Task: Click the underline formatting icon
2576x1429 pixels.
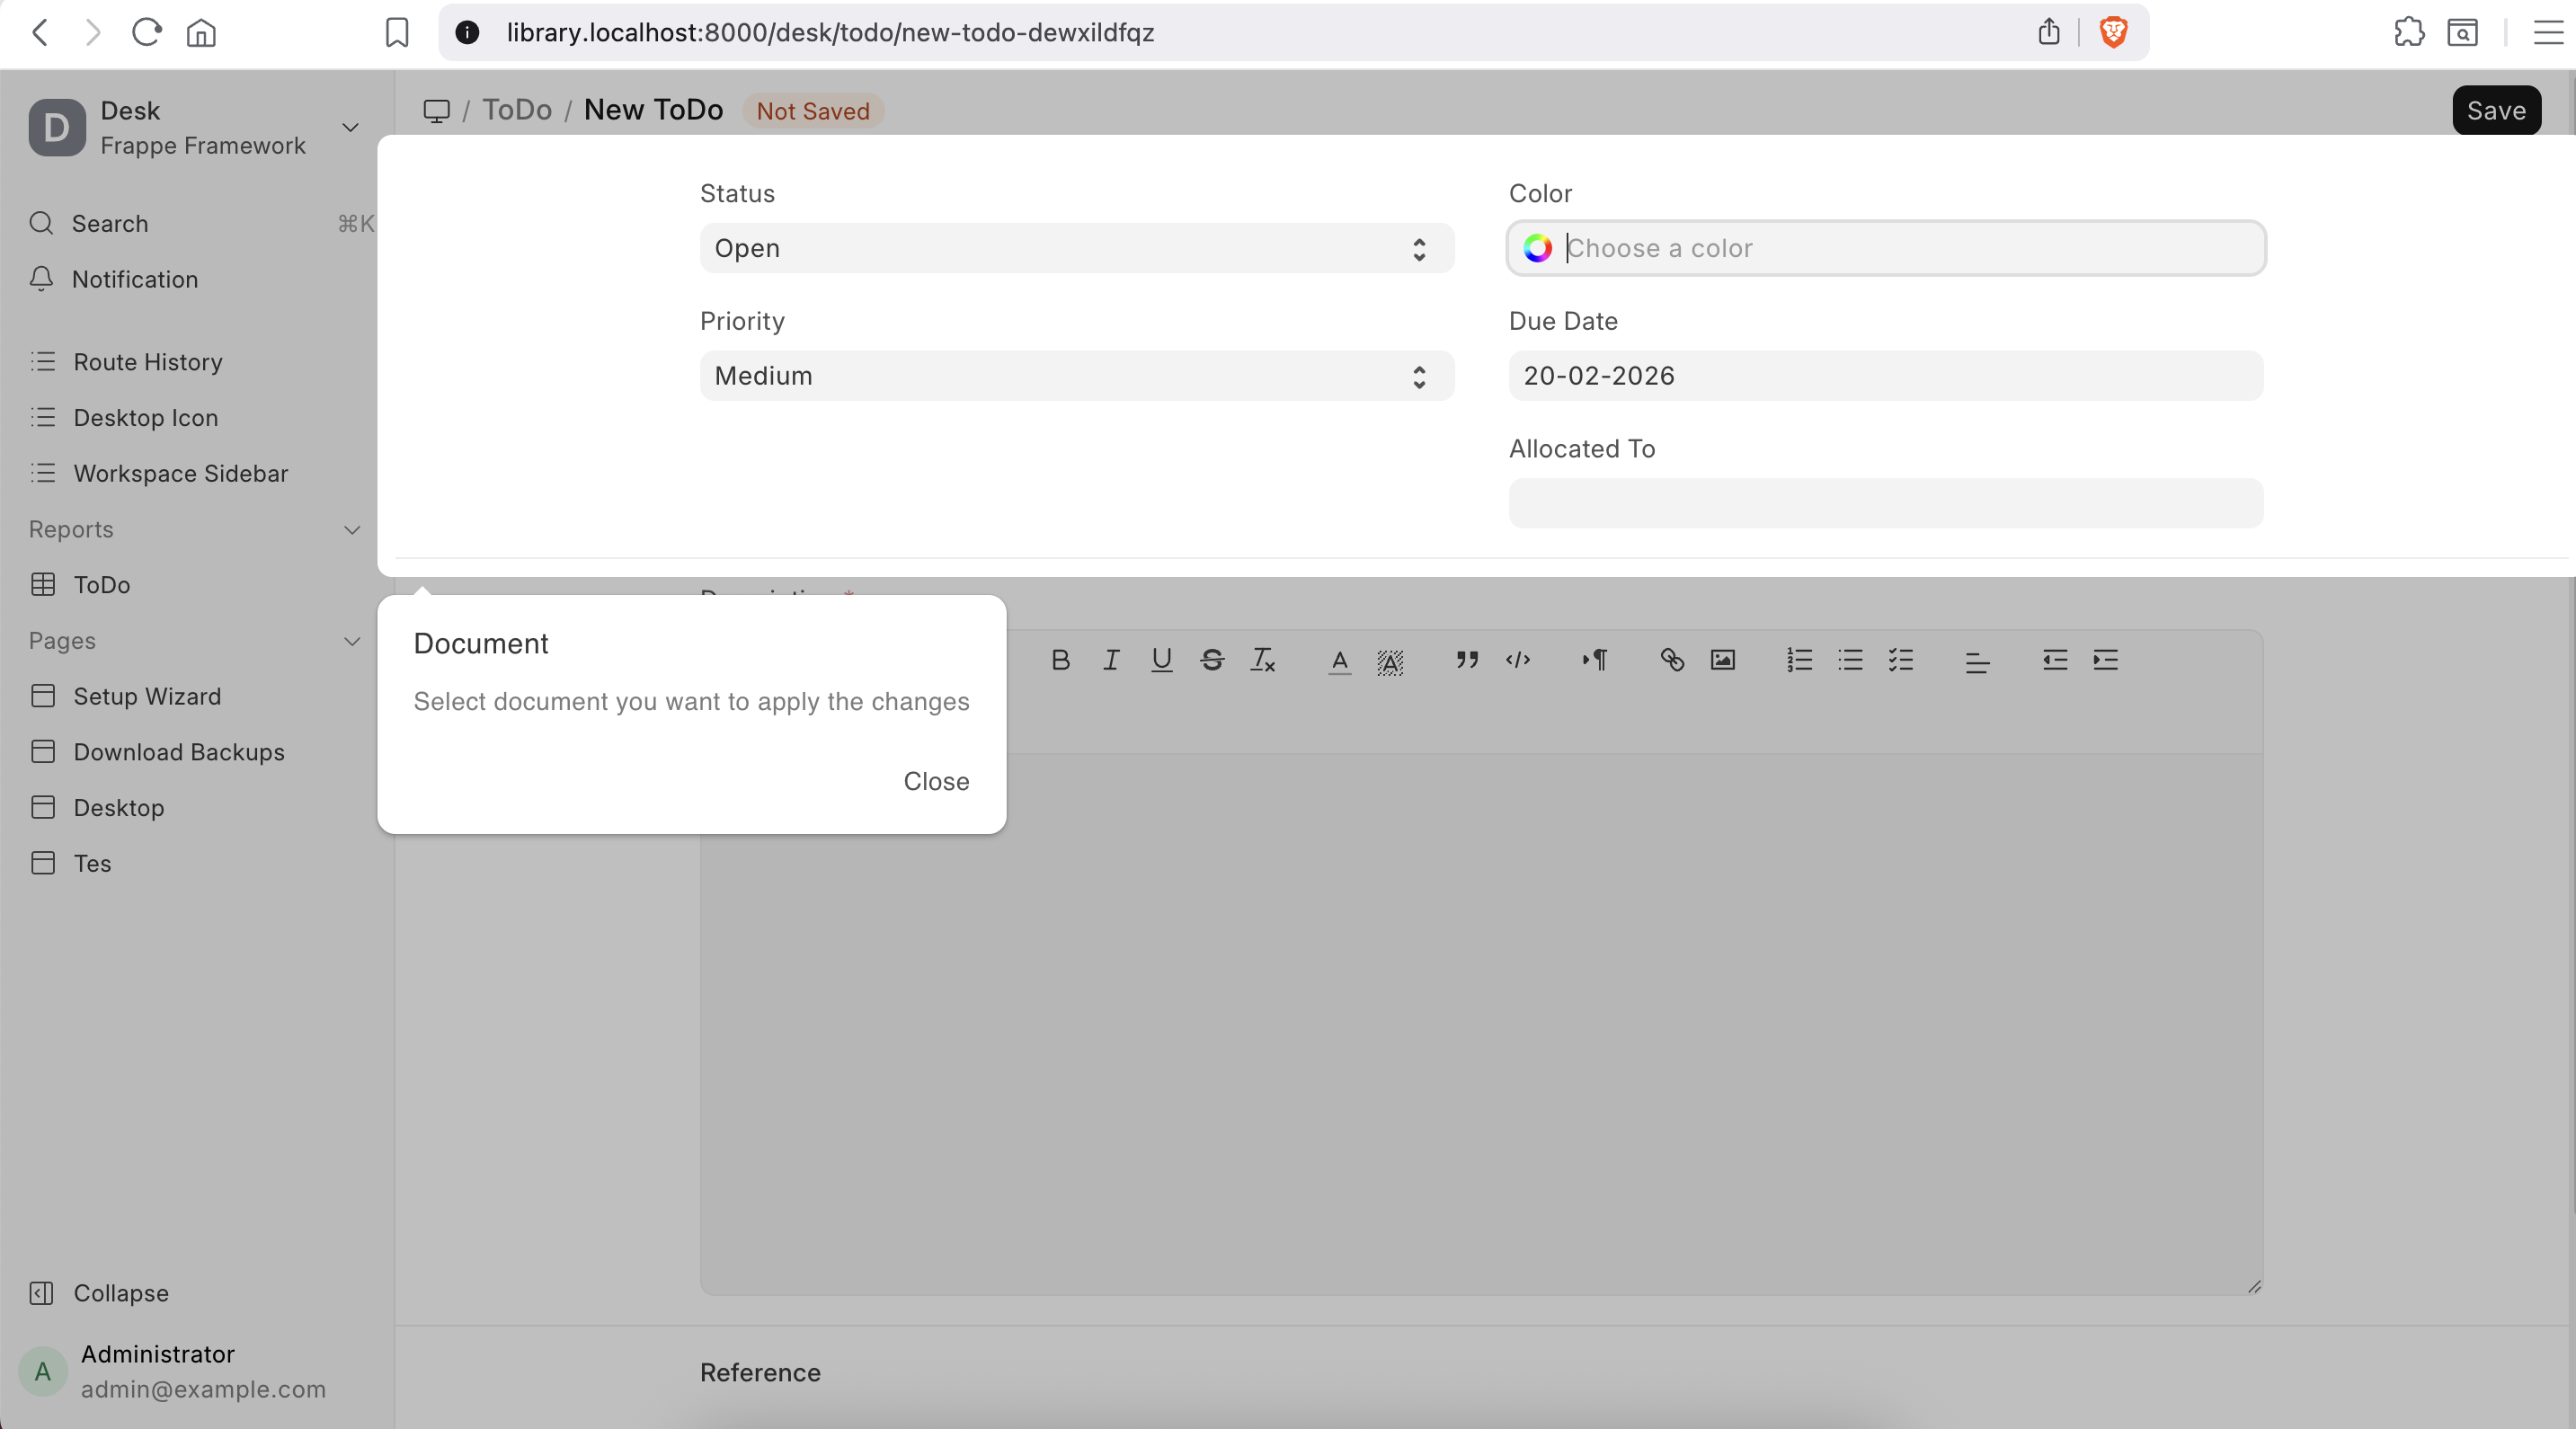Action: [1161, 660]
